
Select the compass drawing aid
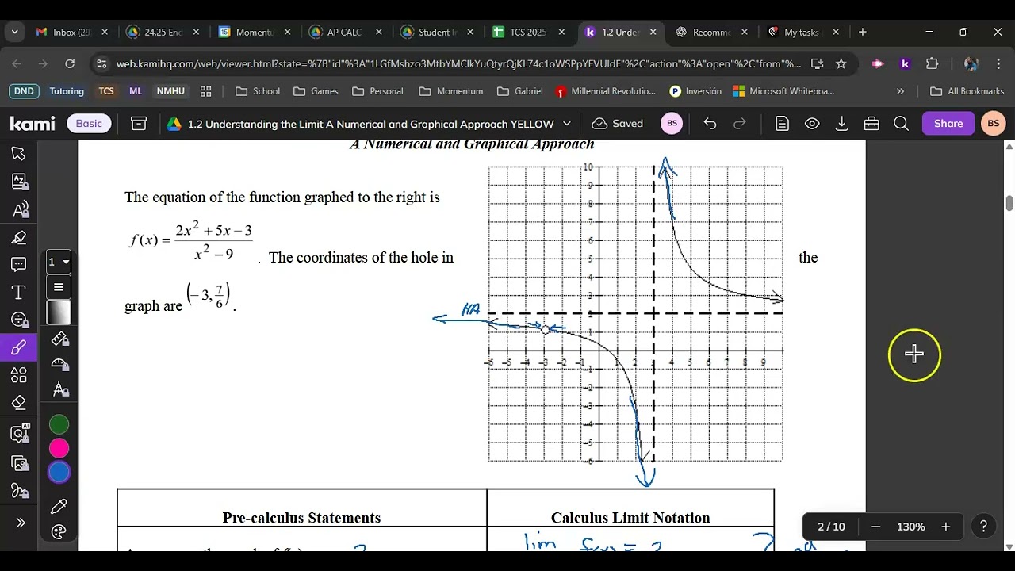click(59, 389)
